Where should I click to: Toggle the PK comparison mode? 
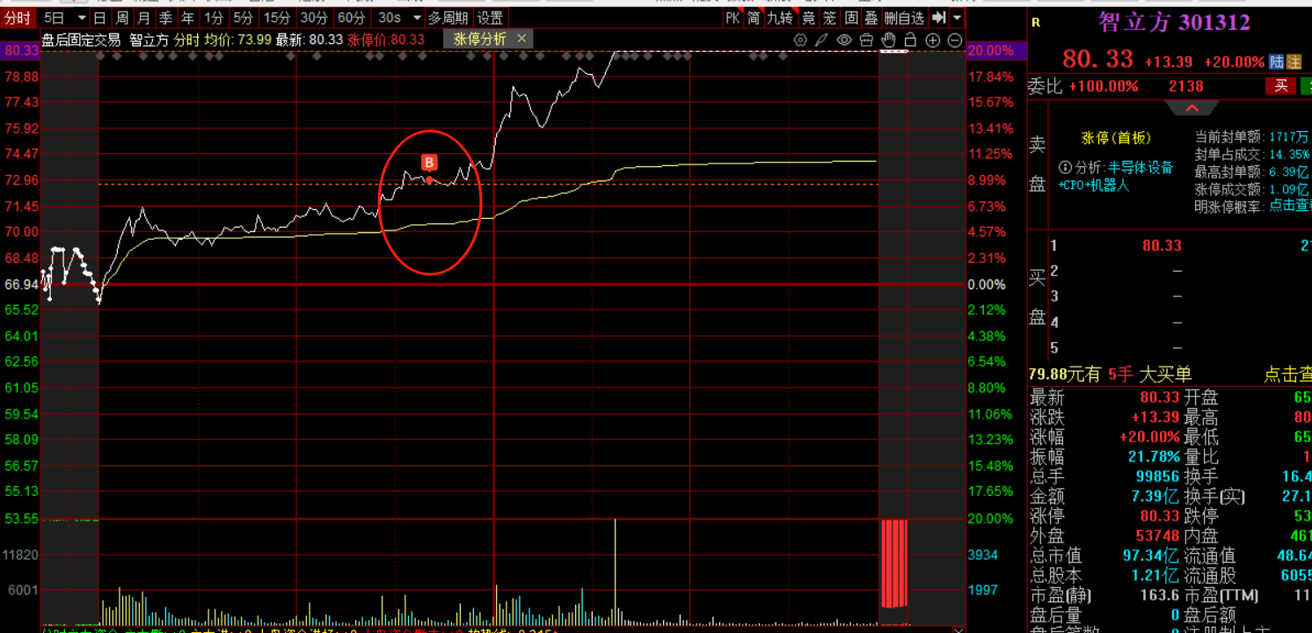pos(733,18)
